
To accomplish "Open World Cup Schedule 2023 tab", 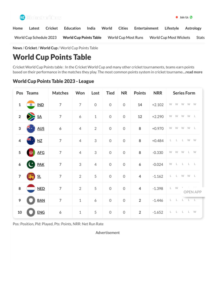I will coord(36,38).
